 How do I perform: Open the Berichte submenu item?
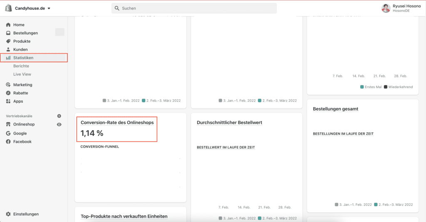tap(21, 66)
